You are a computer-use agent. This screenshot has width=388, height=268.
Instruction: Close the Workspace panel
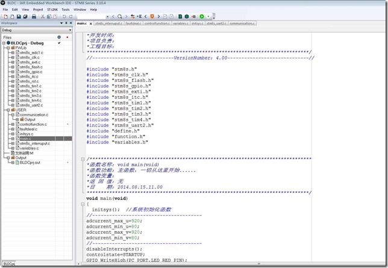pos(70,23)
